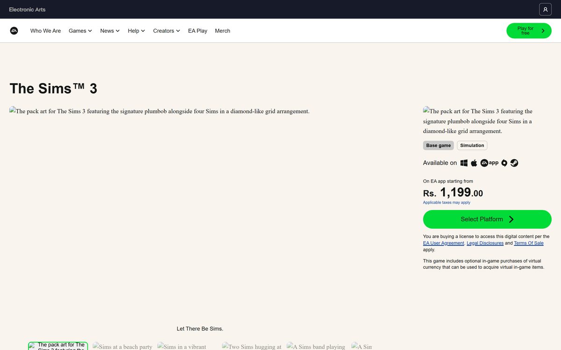561x350 pixels.
Task: Click the Available on label
Action: (440, 163)
